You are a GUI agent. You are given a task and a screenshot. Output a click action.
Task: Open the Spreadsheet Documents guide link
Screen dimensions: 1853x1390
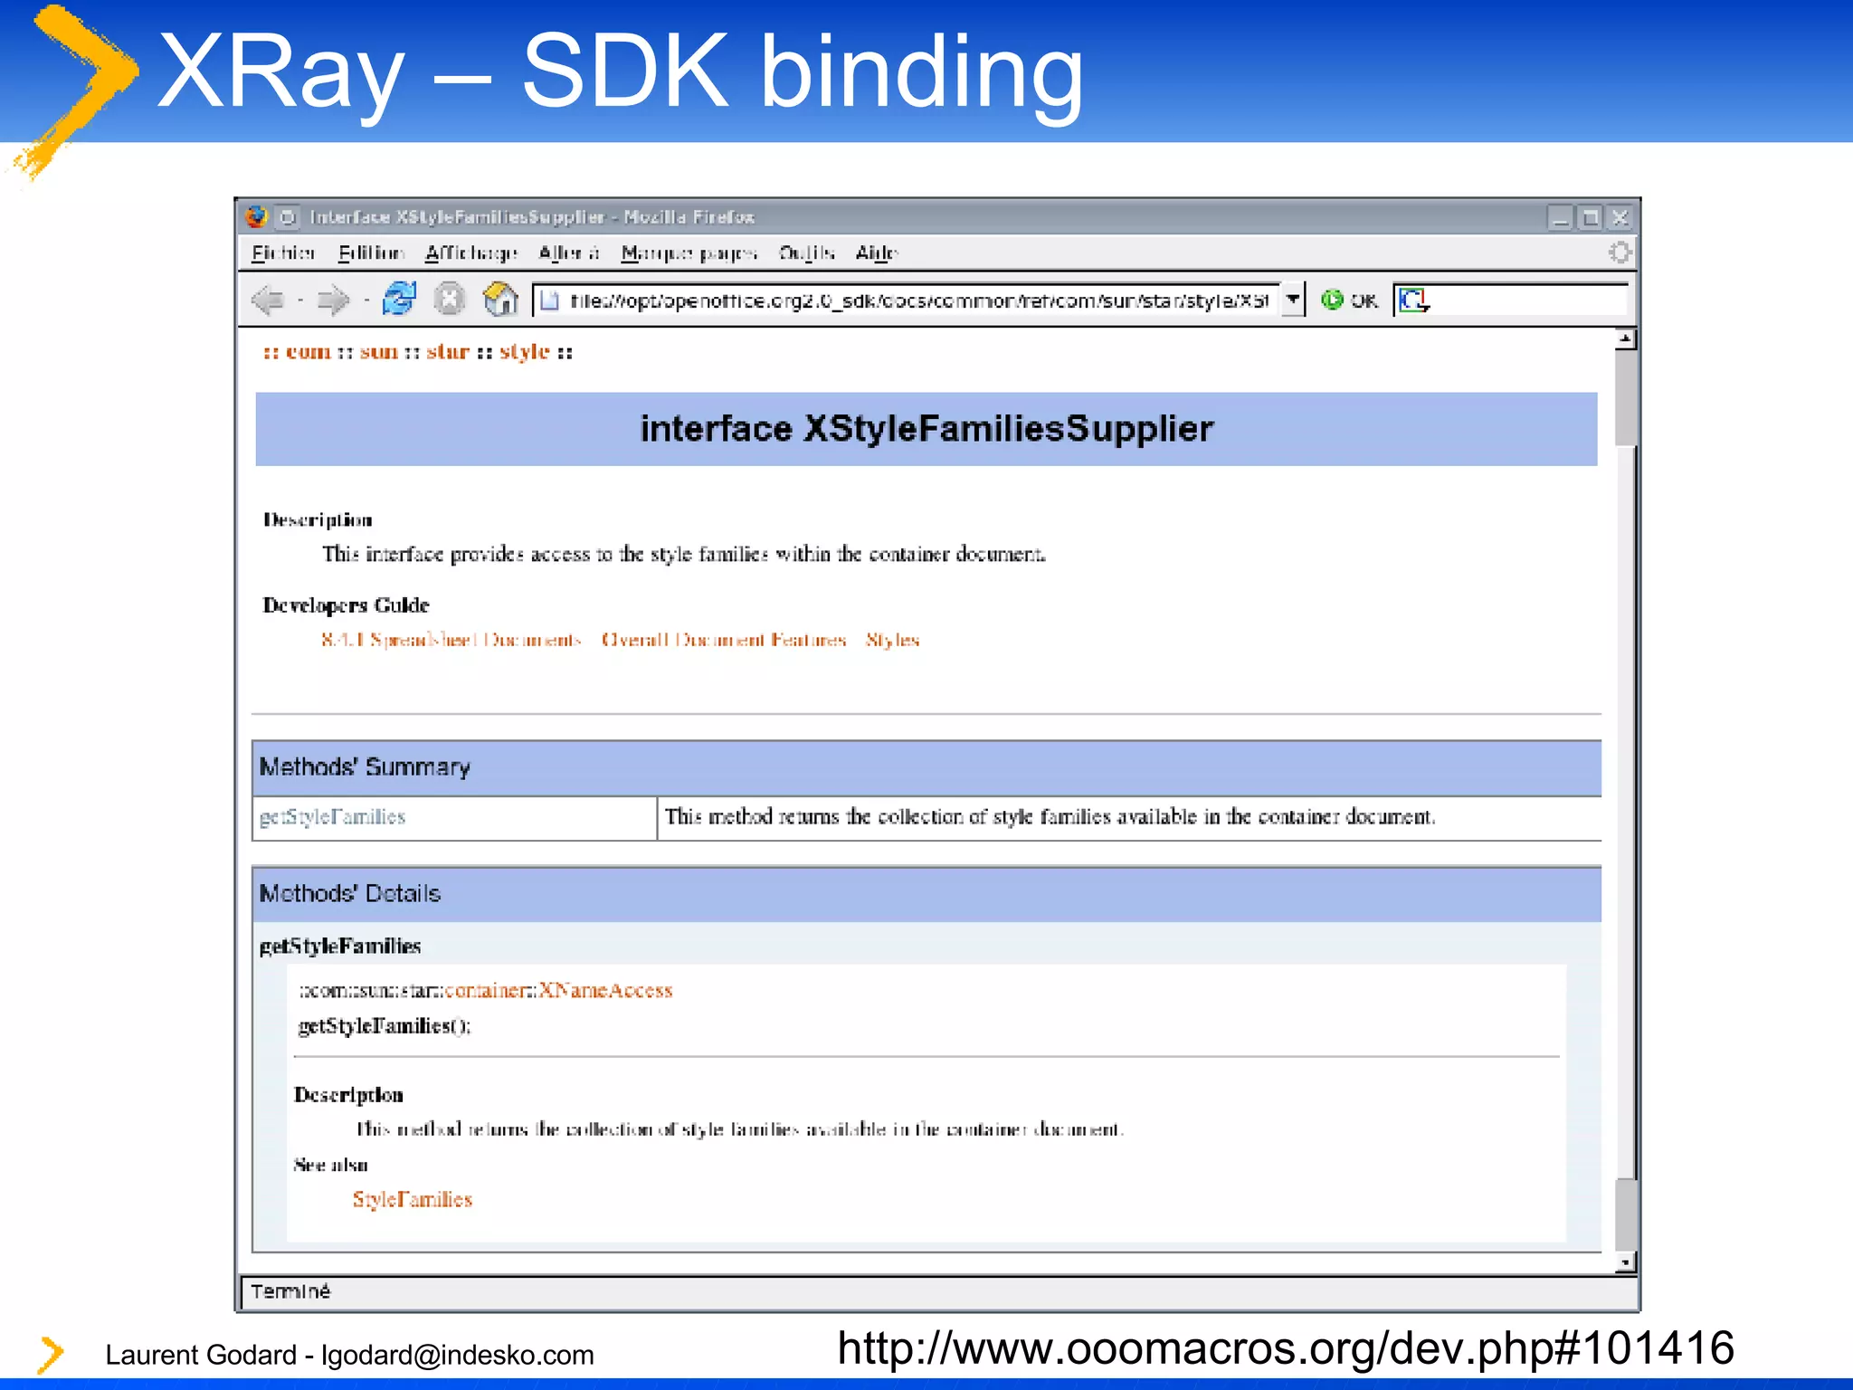pos(451,640)
